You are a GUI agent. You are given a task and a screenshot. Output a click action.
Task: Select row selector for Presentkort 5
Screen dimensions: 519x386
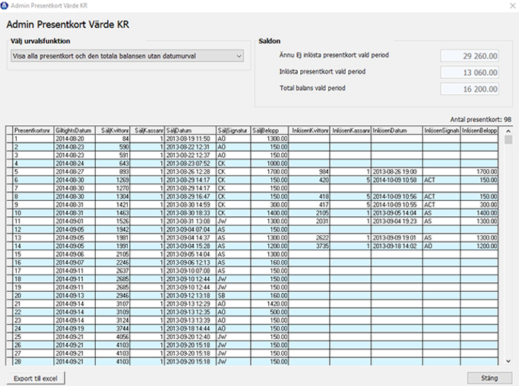click(9, 171)
